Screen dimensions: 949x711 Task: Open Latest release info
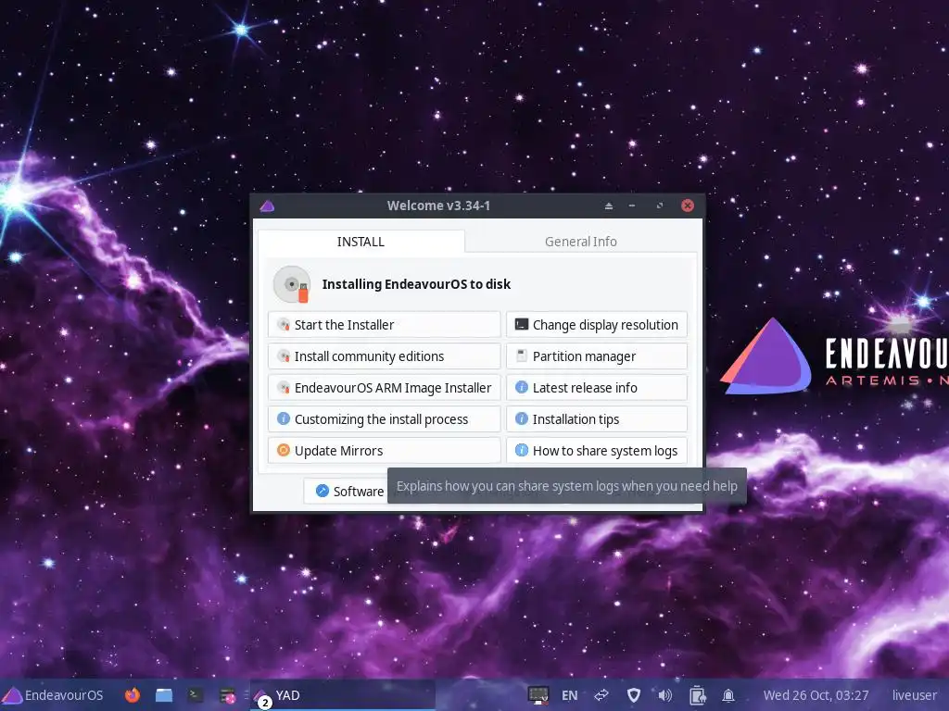pyautogui.click(x=597, y=388)
